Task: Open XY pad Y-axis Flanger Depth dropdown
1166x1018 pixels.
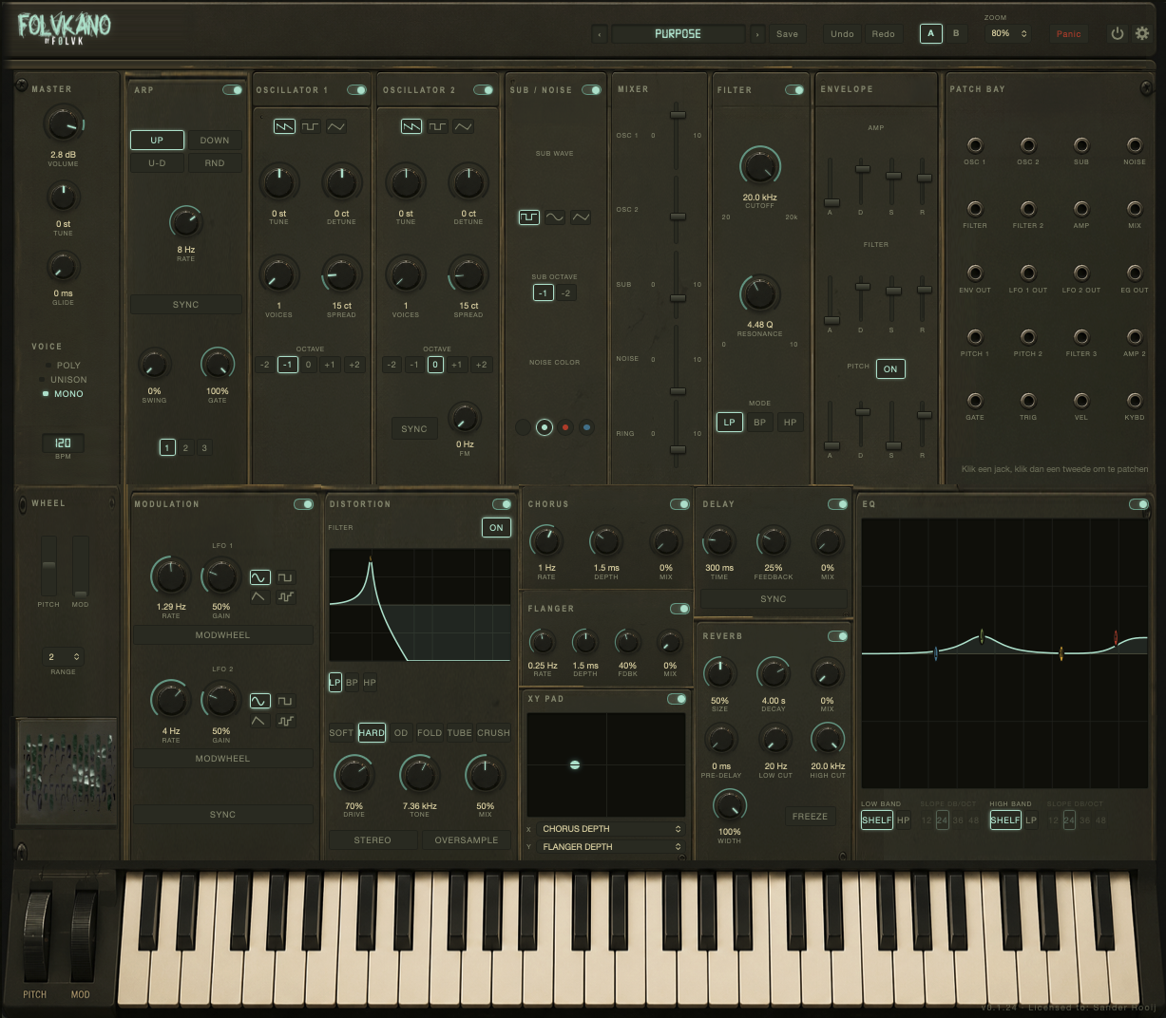Action: click(x=611, y=847)
